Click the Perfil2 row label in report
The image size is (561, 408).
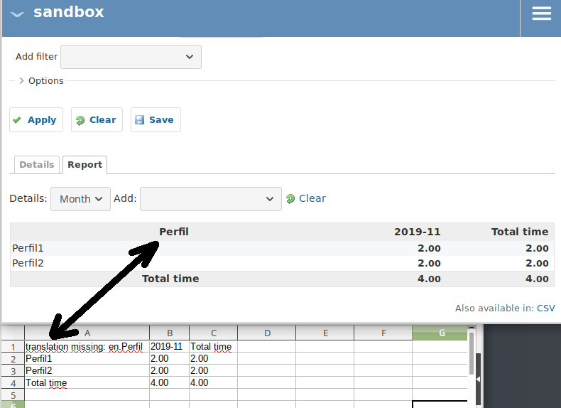(28, 263)
